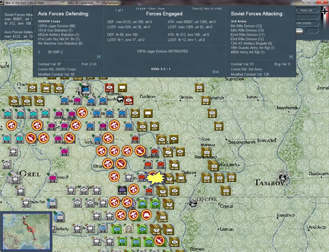Select the cyan 5=22 regiment counter

point(7,114)
